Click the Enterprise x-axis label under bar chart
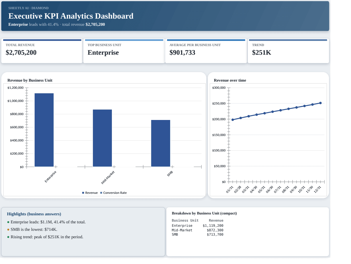Viewport: 351px width, 264px height. click(51, 176)
